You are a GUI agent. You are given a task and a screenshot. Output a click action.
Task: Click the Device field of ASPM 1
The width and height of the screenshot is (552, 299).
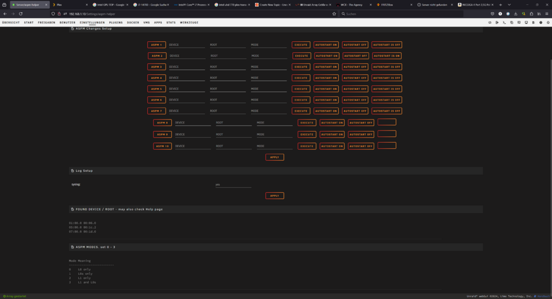point(187,45)
